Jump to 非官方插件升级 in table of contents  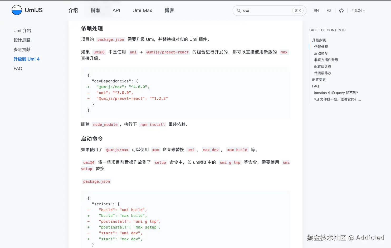[326, 60]
